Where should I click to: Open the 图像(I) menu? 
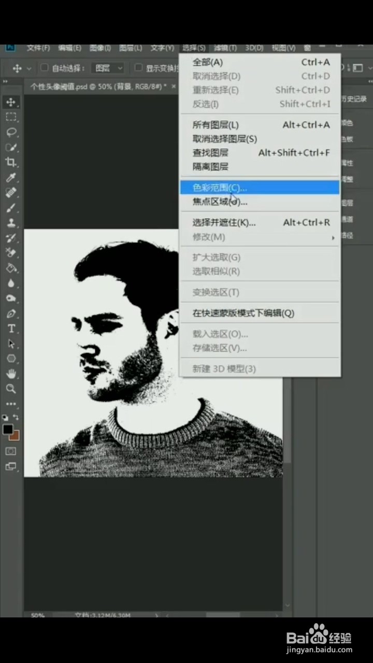click(x=100, y=48)
